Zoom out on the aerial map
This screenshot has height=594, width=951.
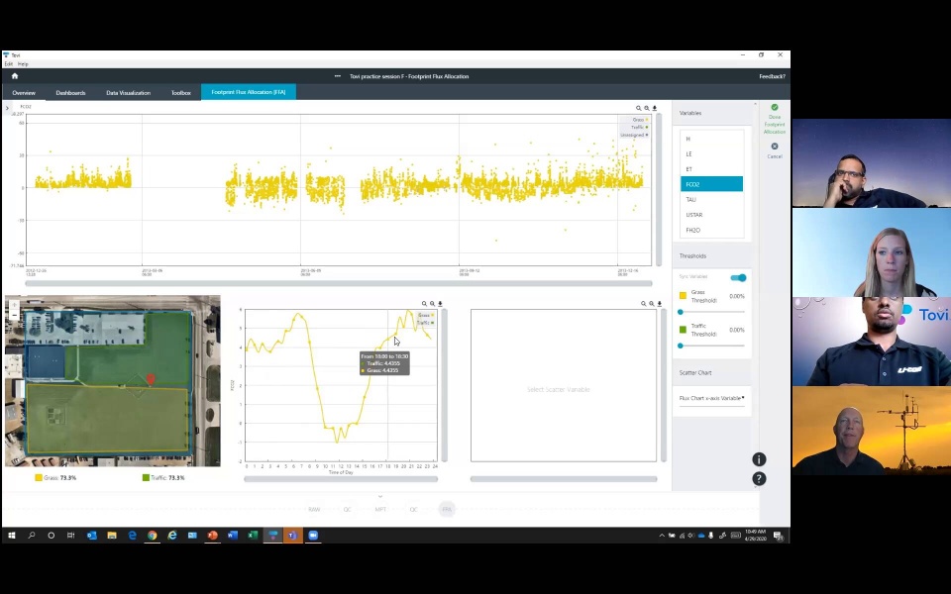pyautogui.click(x=14, y=315)
